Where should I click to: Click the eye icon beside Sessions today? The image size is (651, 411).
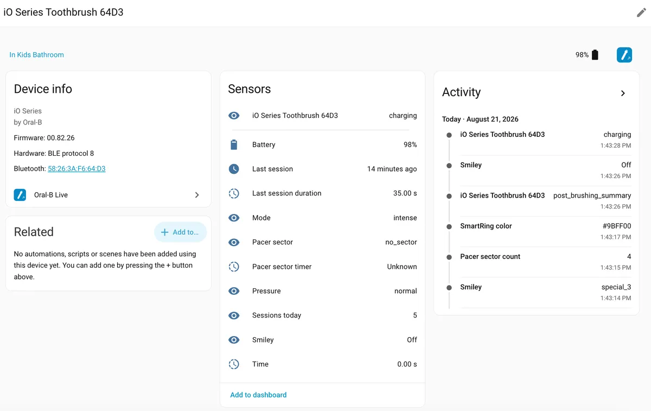pos(234,315)
